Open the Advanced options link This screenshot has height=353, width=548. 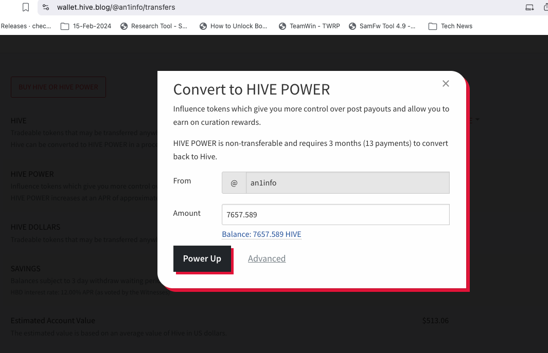[267, 259]
